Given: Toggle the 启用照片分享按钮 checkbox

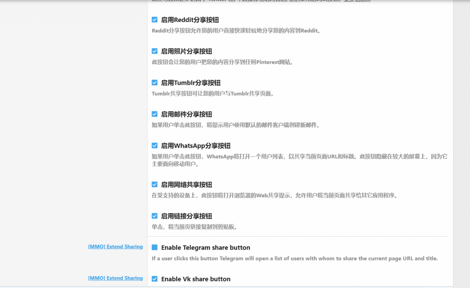Looking at the screenshot, I should click(155, 51).
